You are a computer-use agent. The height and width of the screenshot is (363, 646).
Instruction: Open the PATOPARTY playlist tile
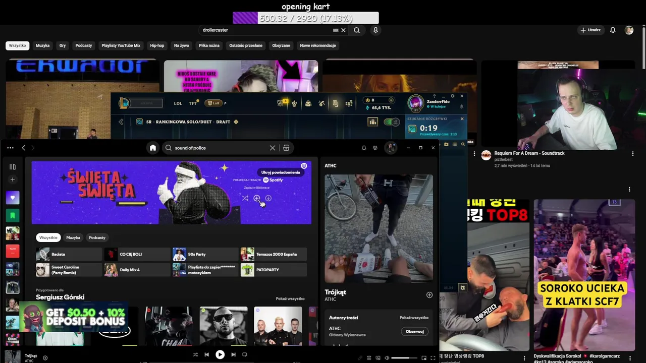274,270
